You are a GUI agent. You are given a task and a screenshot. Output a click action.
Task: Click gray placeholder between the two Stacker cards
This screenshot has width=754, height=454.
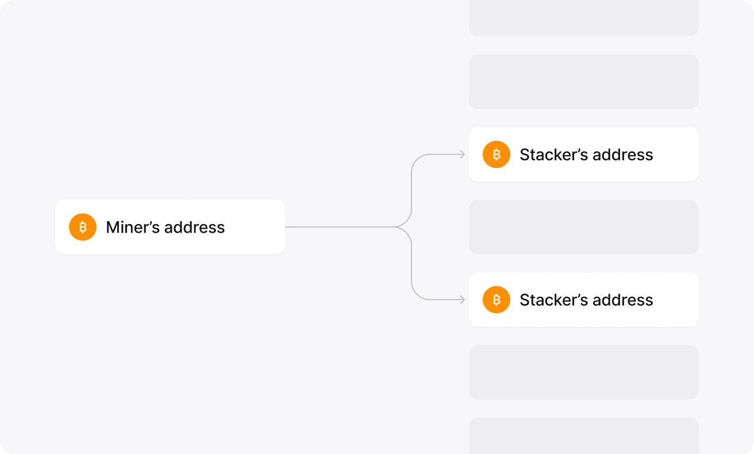pyautogui.click(x=583, y=227)
